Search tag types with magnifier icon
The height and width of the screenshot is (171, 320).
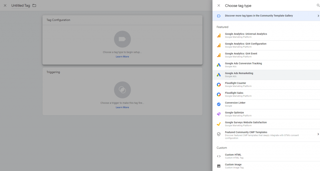pos(318,6)
